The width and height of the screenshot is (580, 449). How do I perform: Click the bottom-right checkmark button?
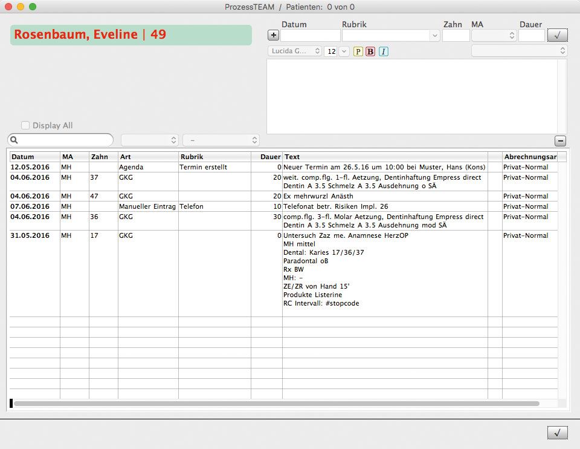coord(557,433)
